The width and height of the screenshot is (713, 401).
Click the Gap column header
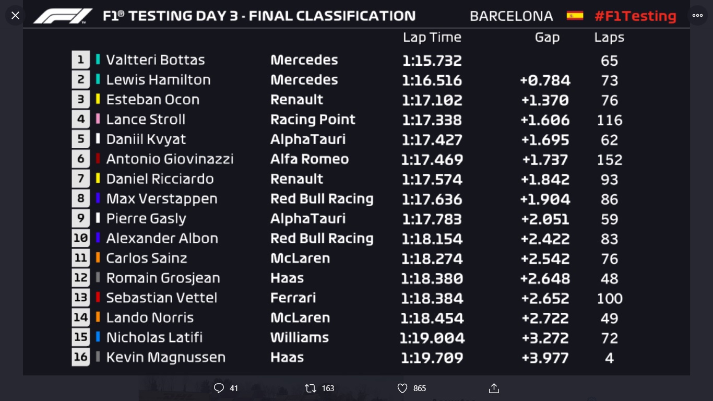[x=547, y=38]
